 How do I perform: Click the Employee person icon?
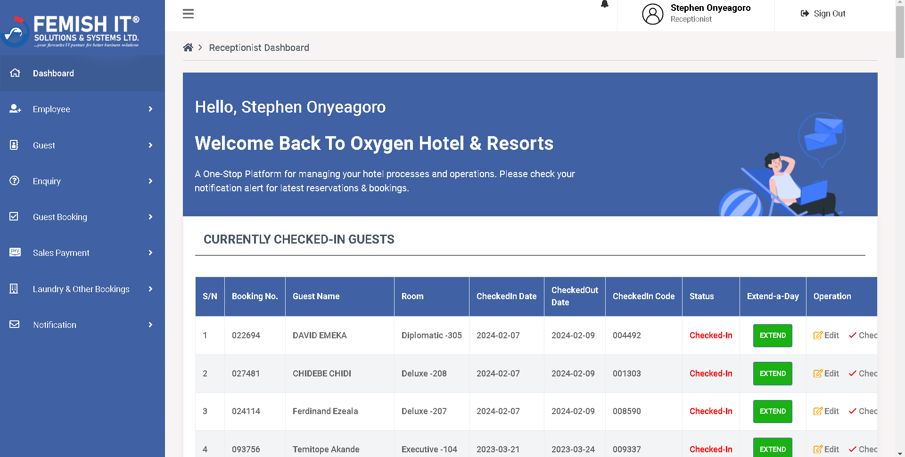click(15, 109)
